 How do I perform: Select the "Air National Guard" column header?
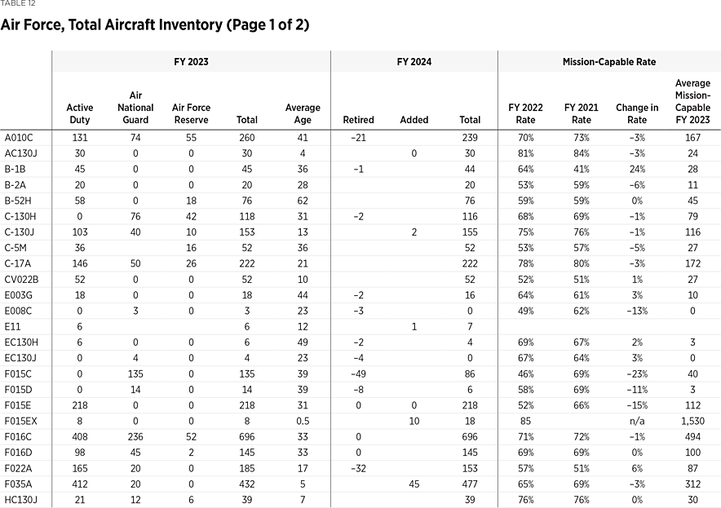coord(135,108)
